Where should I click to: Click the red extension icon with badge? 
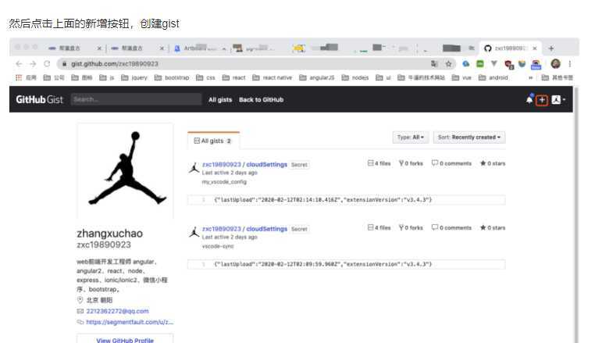(x=509, y=65)
